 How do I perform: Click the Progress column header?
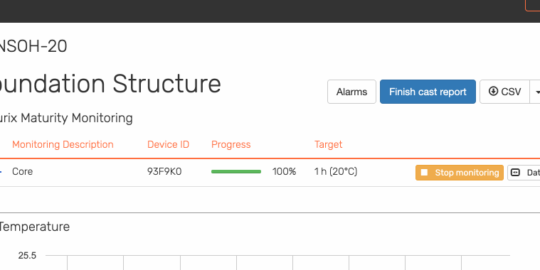231,144
